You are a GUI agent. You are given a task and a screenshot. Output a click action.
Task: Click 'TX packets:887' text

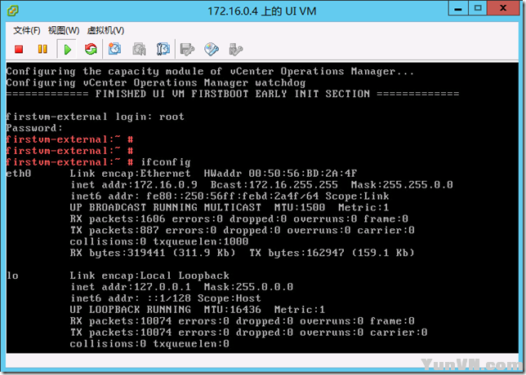click(114, 231)
